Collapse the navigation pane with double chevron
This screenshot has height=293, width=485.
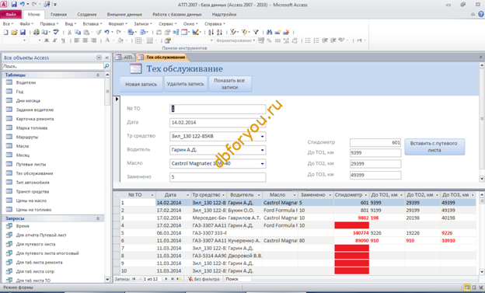107,58
